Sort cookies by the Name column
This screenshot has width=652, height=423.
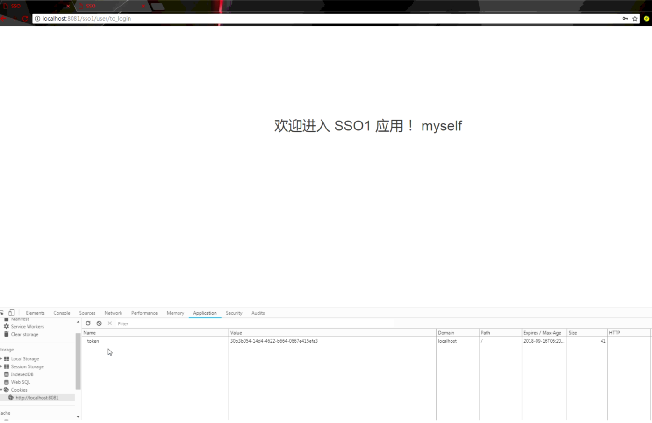(x=155, y=333)
